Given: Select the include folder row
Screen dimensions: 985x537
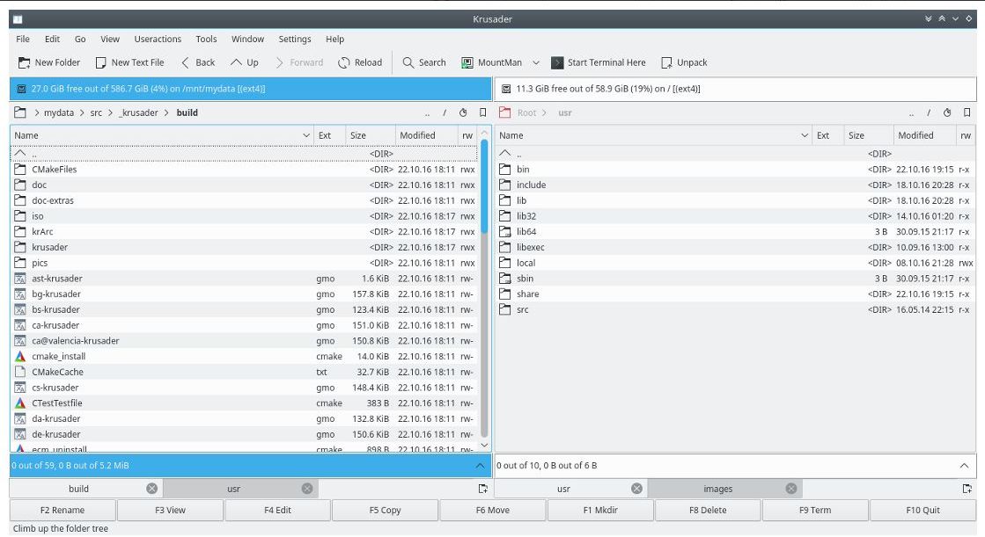Looking at the screenshot, I should 736,185.
